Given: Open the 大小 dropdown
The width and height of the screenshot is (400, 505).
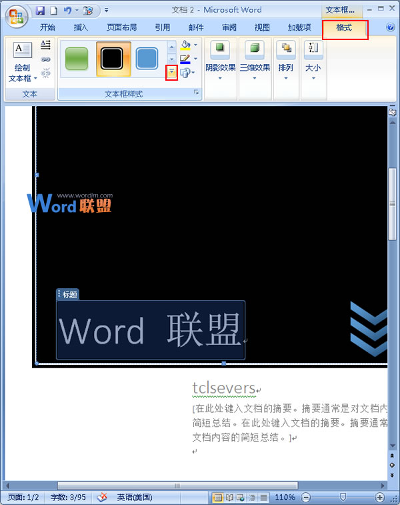Looking at the screenshot, I should (313, 59).
